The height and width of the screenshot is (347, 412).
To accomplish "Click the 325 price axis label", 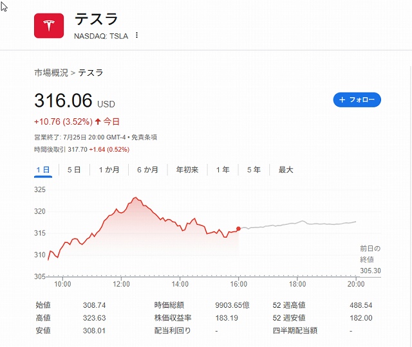I will 40,190.
